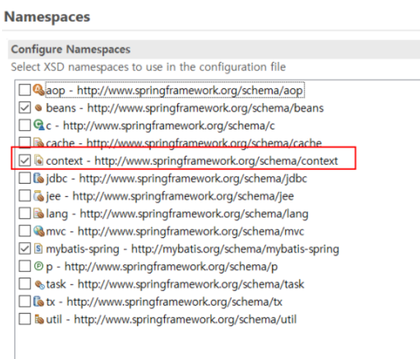Viewport: 420px width, 359px height.
Task: Click the c namespace icon
Action: tap(39, 125)
